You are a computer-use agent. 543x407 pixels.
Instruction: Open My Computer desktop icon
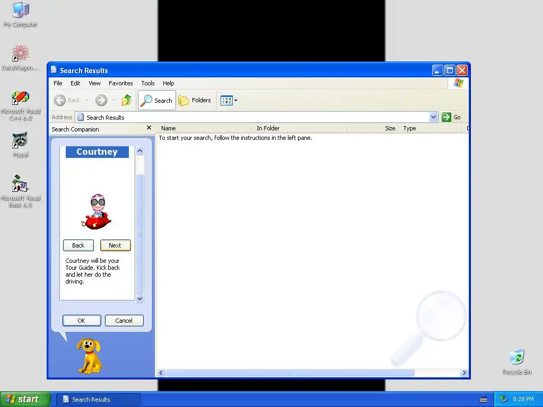[21, 14]
